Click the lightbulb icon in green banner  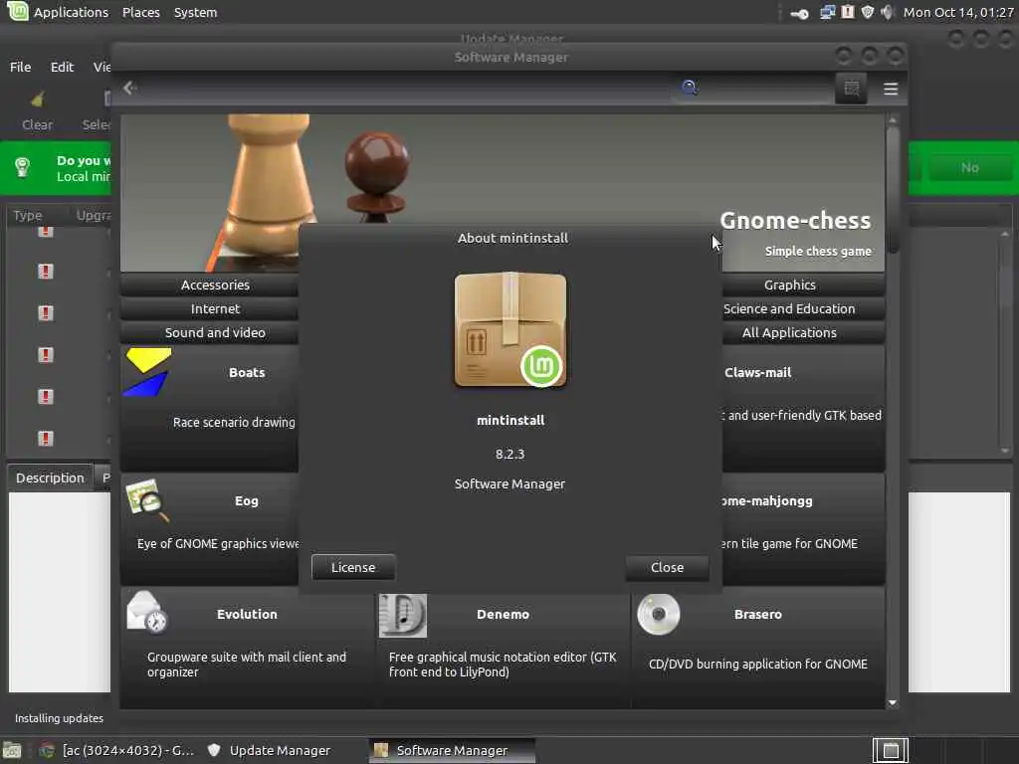click(23, 167)
